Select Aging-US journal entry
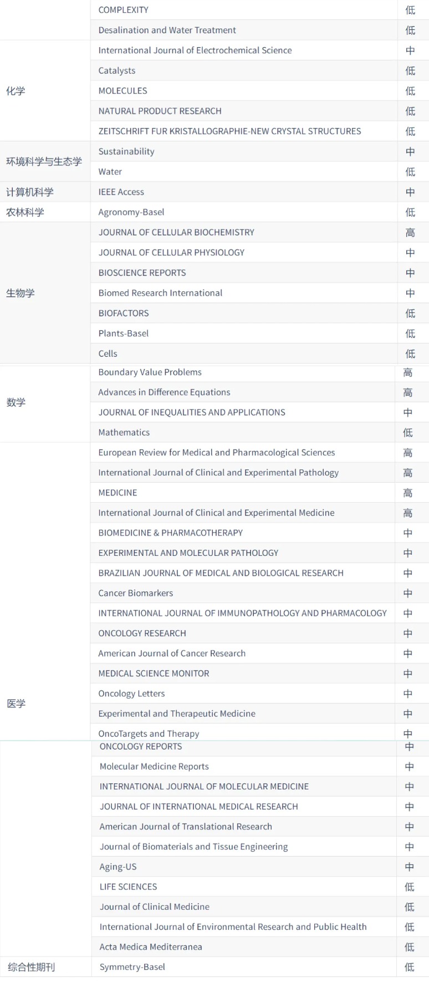This screenshot has height=982, width=429. pos(118,867)
